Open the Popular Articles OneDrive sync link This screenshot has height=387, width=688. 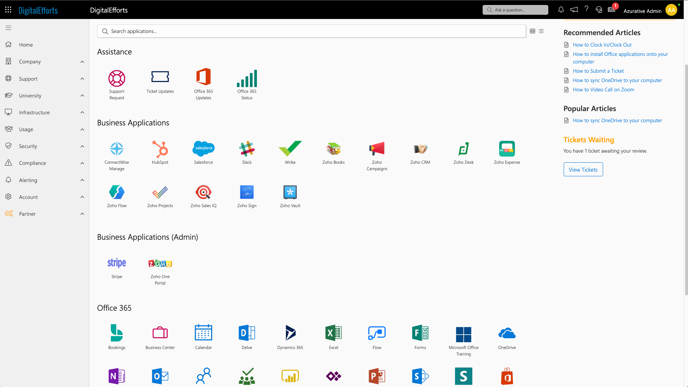pos(617,120)
